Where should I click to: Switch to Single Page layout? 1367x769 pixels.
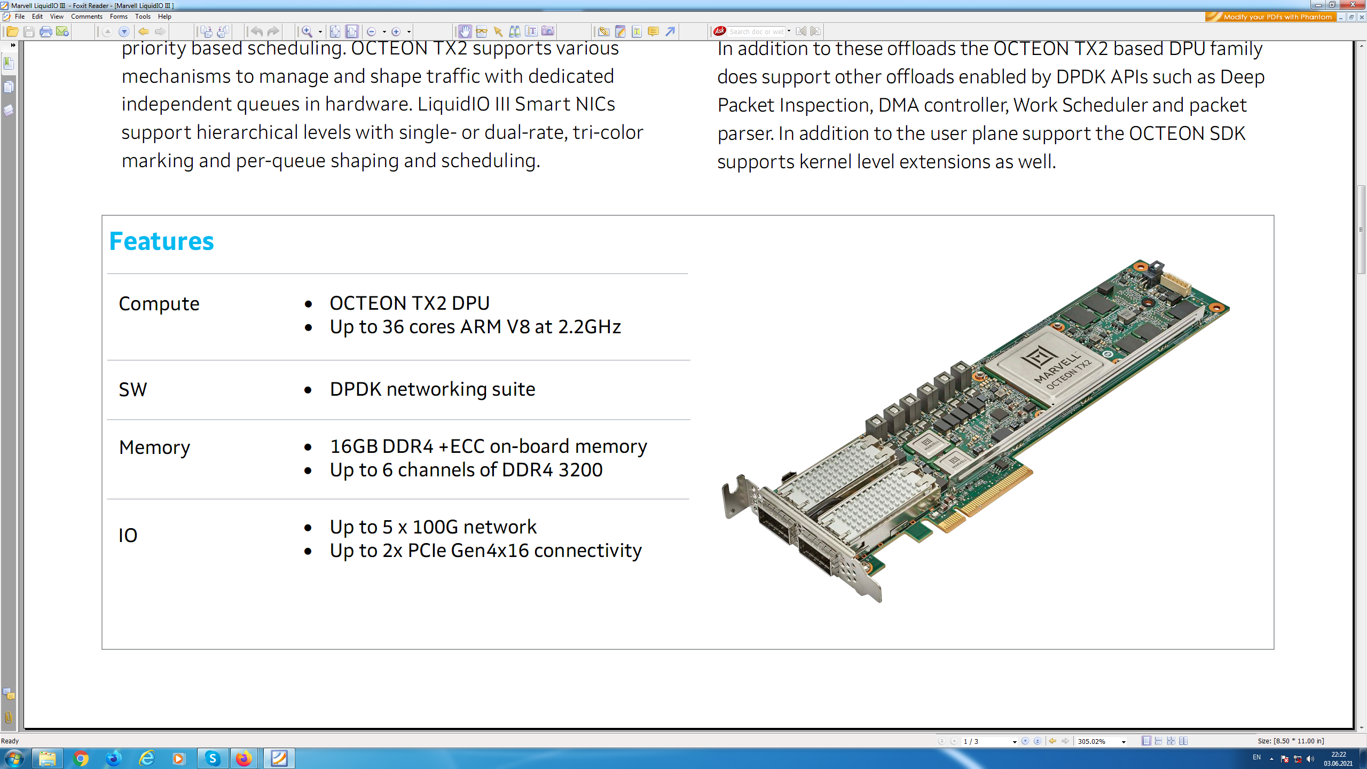pos(1146,741)
